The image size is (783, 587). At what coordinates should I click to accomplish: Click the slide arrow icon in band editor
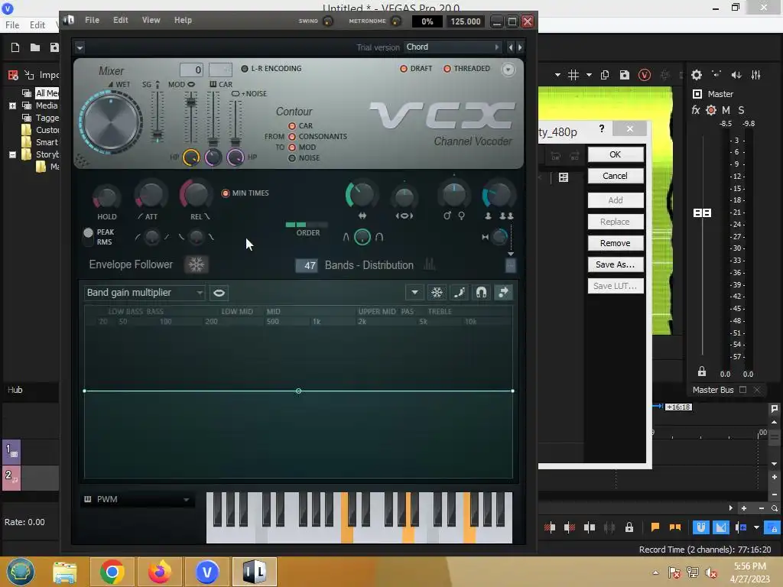(503, 293)
